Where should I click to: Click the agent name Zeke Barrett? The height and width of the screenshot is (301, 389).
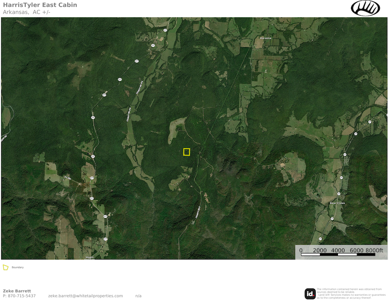pyautogui.click(x=17, y=291)
